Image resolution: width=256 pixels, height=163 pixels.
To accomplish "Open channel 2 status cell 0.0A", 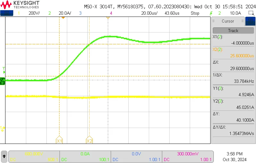I will coord(85,157).
